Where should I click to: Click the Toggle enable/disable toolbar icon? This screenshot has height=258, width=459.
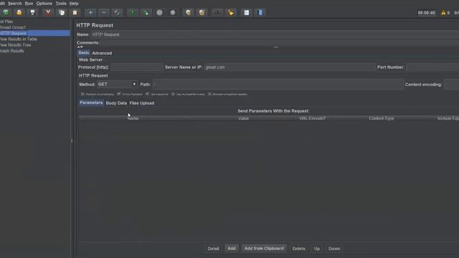[x=118, y=13]
